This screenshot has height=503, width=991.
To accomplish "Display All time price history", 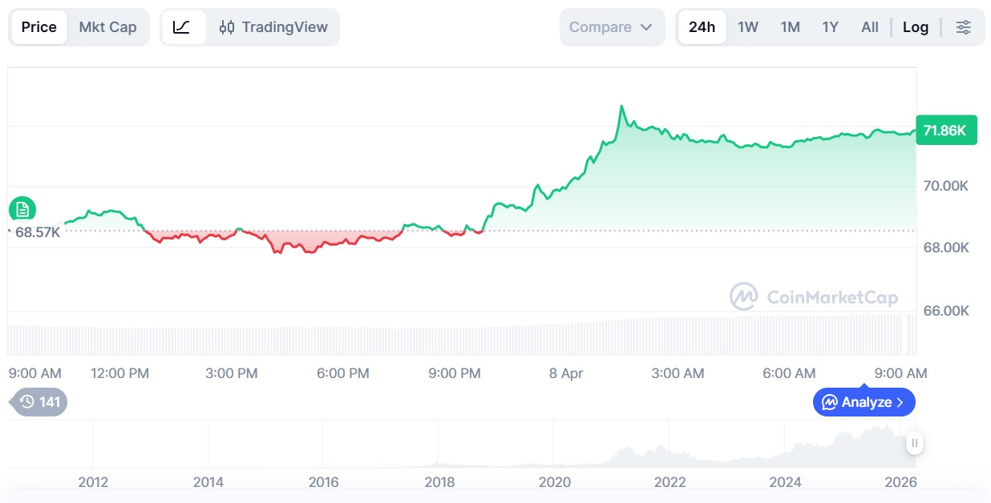I will point(869,27).
